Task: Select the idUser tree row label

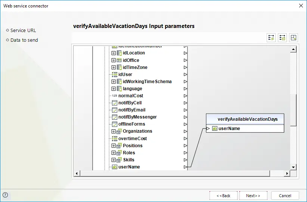Action: 125,75
